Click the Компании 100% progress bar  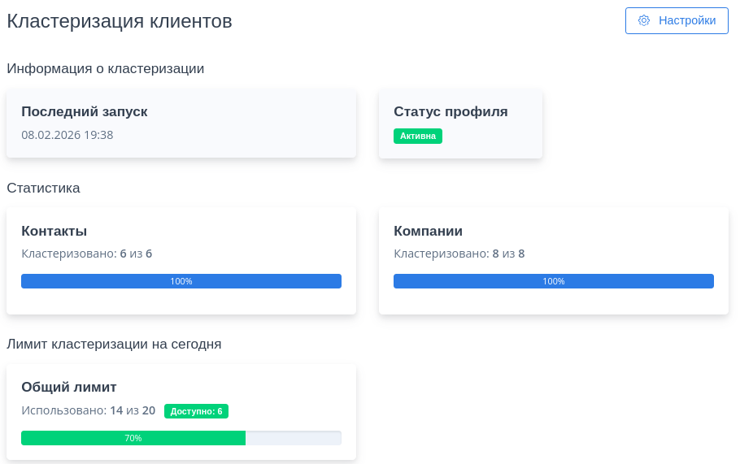(x=553, y=281)
